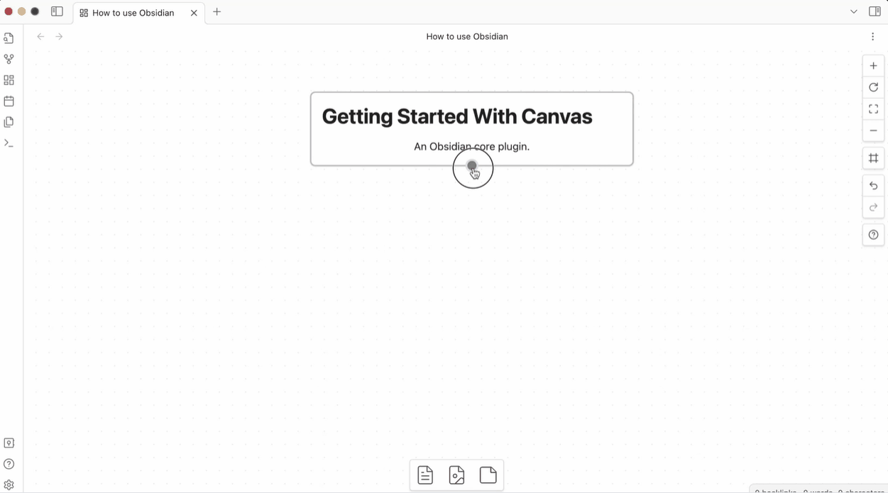The image size is (888, 493).
Task: Click 'An Obsidian core plugin.' text
Action: (472, 146)
